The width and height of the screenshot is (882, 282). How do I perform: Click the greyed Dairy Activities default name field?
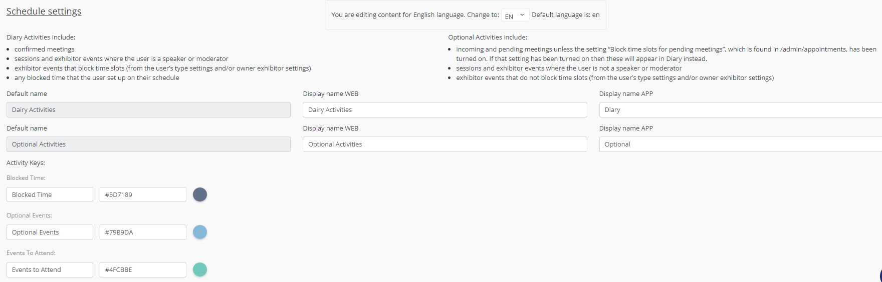click(148, 110)
